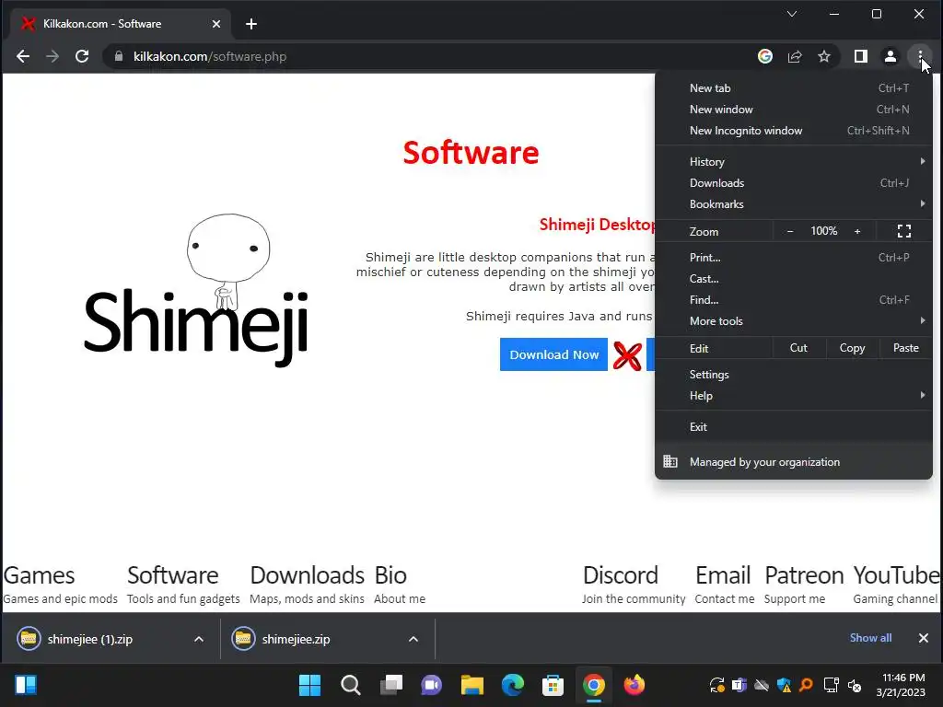Screen dimensions: 943x707
Task: Select New window menu item
Action: (x=794, y=110)
